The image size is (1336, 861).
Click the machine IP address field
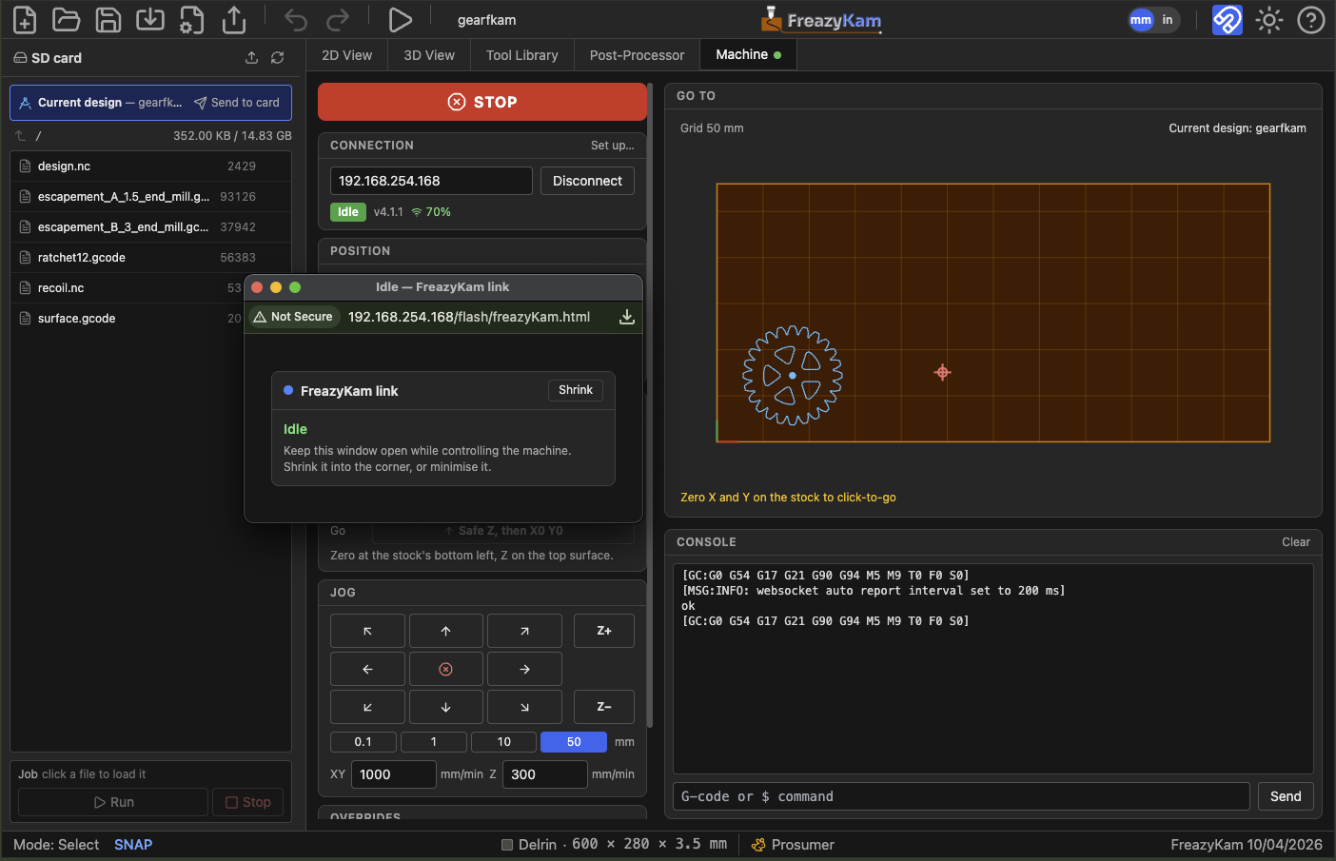pyautogui.click(x=431, y=181)
